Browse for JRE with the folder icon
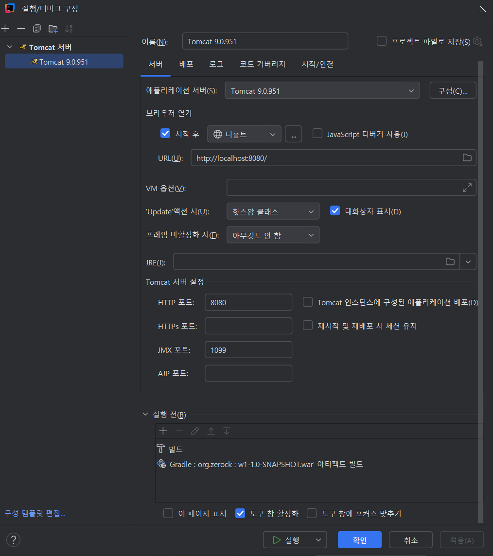Image resolution: width=493 pixels, height=556 pixels. click(x=450, y=261)
